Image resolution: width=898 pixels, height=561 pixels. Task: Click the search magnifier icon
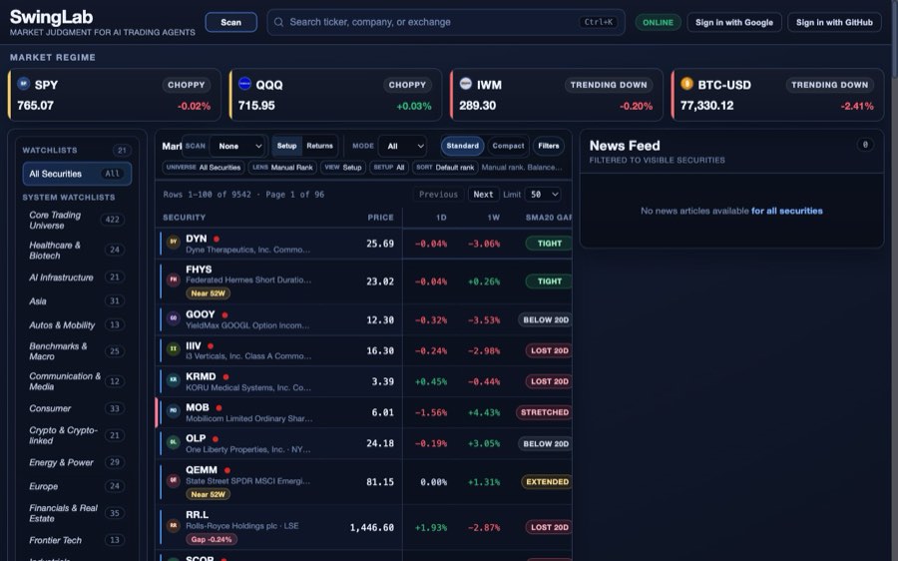click(279, 22)
